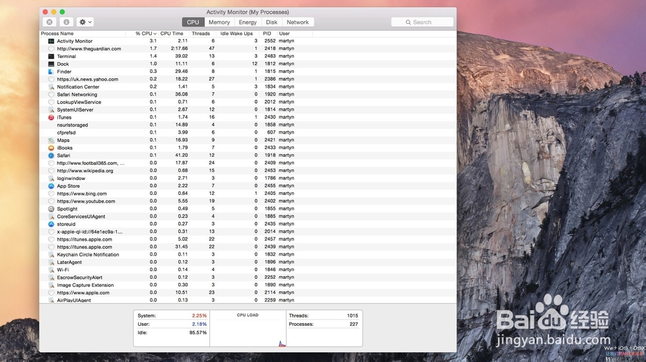Select the Terminal process icon
The height and width of the screenshot is (362, 646).
click(x=51, y=56)
